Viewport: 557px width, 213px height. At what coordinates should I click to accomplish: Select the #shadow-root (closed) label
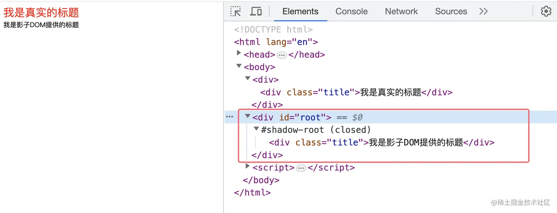tap(316, 130)
